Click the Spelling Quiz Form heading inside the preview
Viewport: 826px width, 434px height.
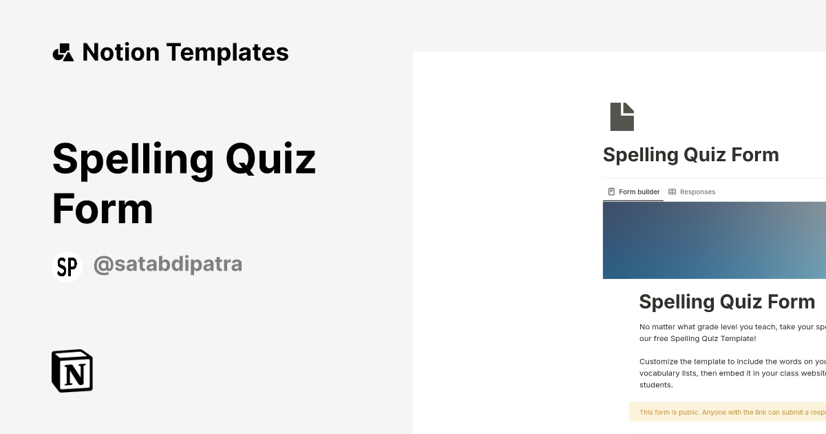727,302
